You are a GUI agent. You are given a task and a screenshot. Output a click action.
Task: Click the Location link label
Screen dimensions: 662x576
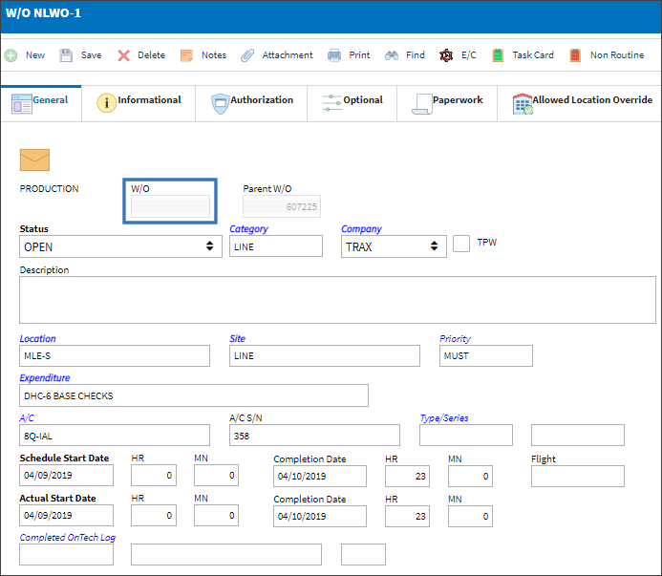pos(37,339)
